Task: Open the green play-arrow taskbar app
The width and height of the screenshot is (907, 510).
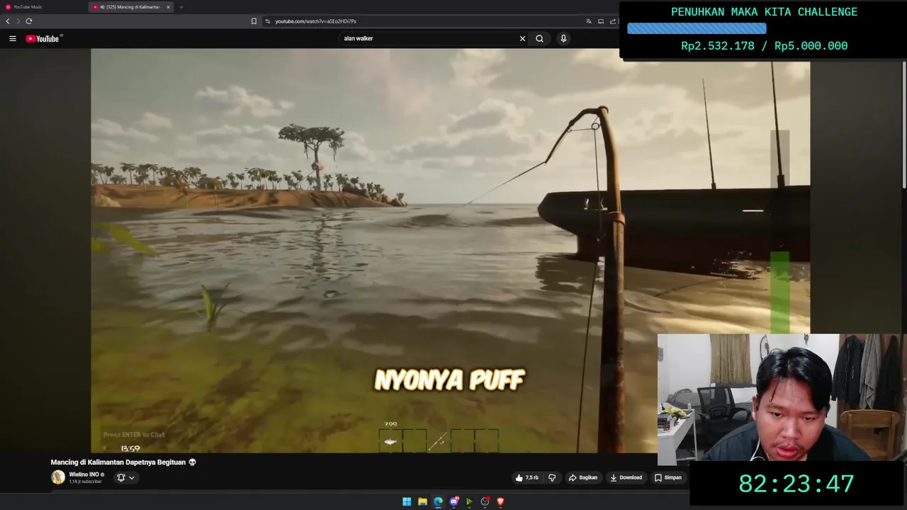Action: 469,501
